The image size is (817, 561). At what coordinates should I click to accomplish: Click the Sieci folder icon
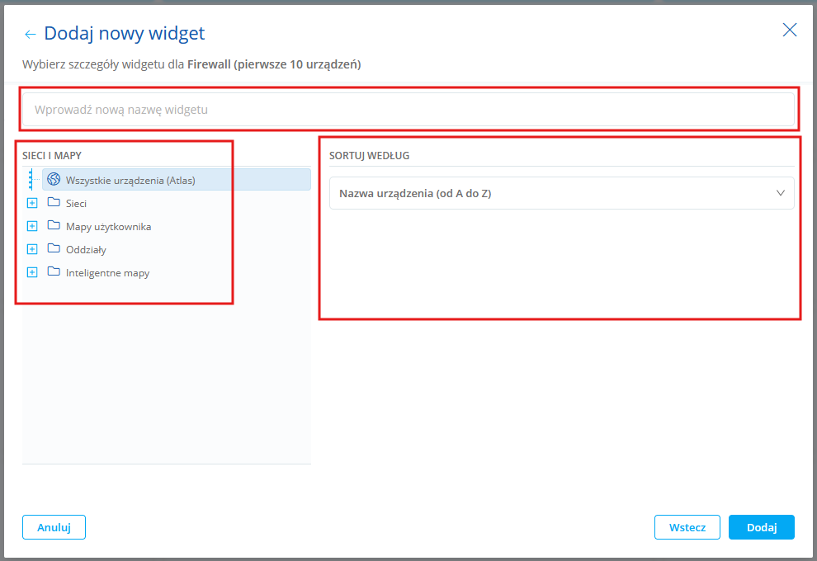[54, 203]
